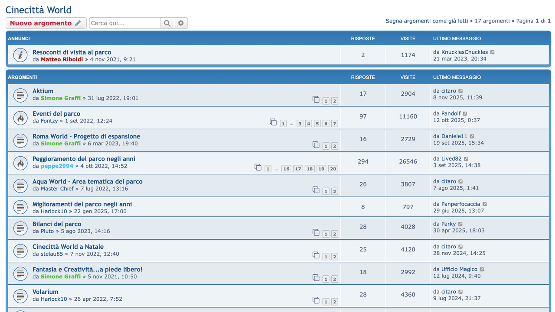Open the Bilanci del parco topic
Screen dimensions: 555x312
(x=57, y=224)
